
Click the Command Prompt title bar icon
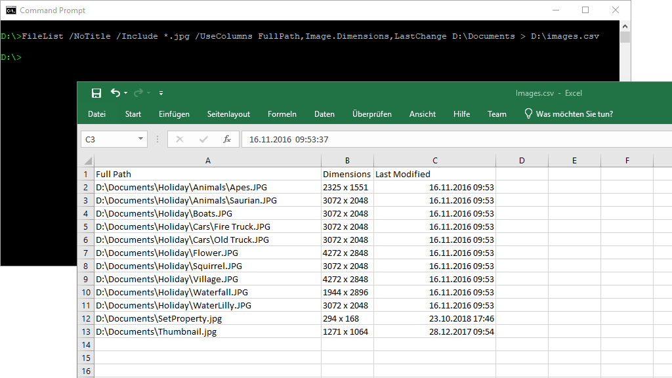(11, 10)
